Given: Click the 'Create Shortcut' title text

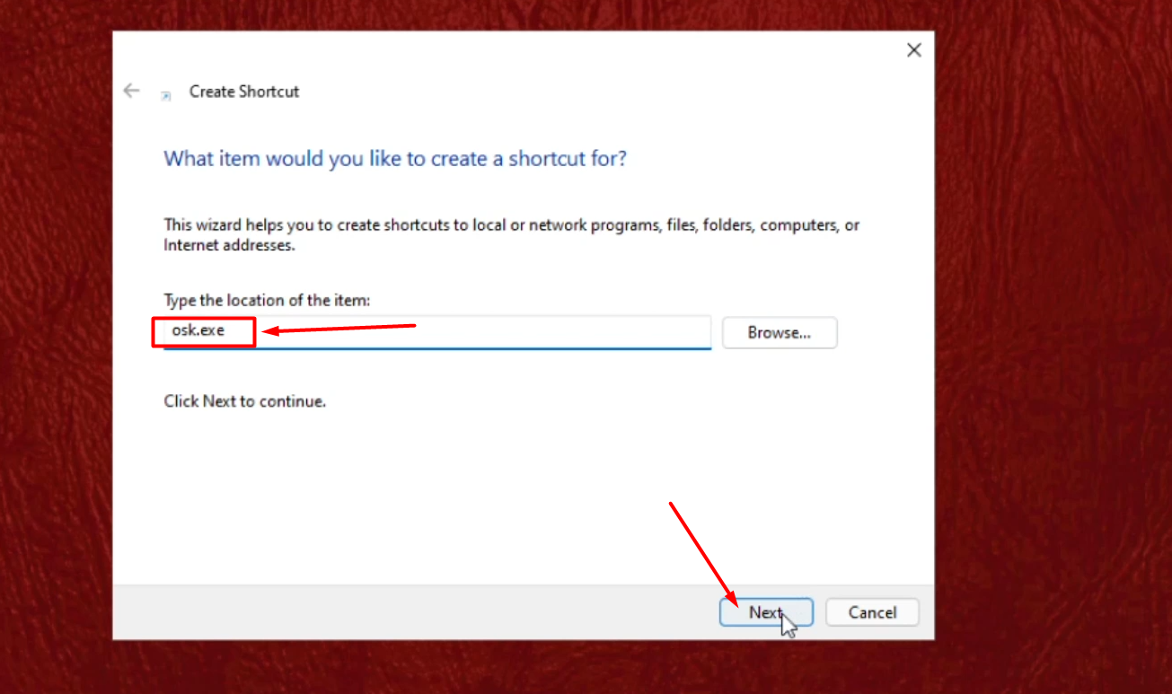Looking at the screenshot, I should pos(244,92).
